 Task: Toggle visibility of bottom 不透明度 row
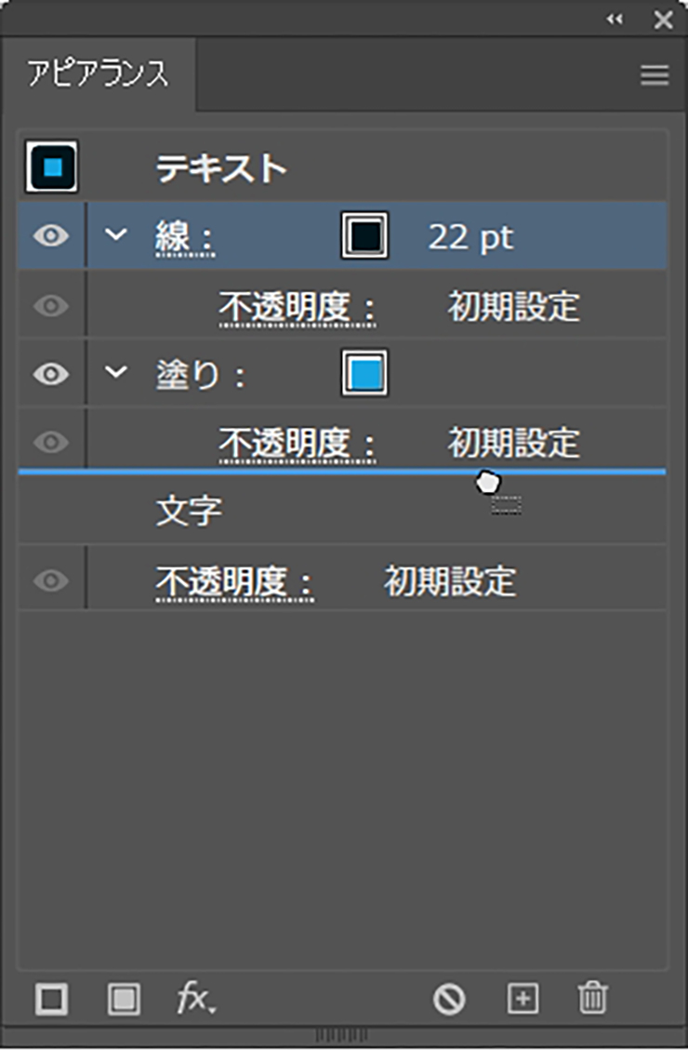pos(51,581)
